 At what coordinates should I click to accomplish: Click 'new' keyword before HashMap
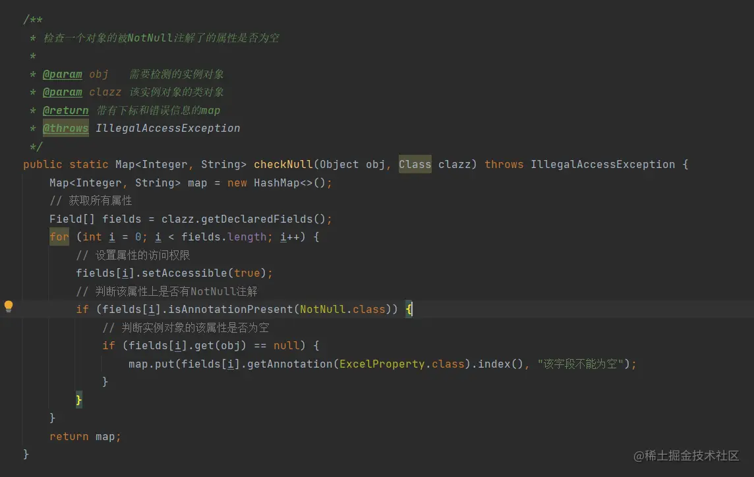point(237,182)
